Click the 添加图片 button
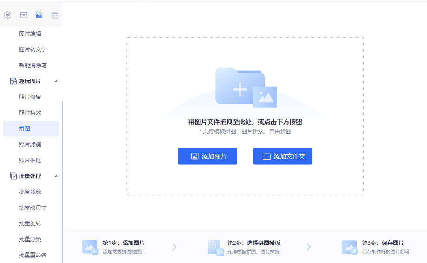 click(208, 156)
